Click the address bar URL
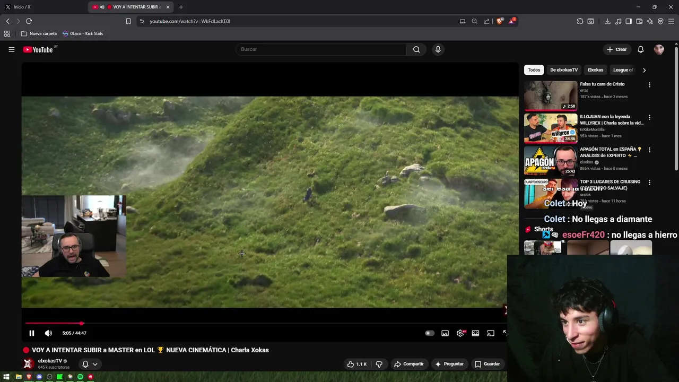 190,21
